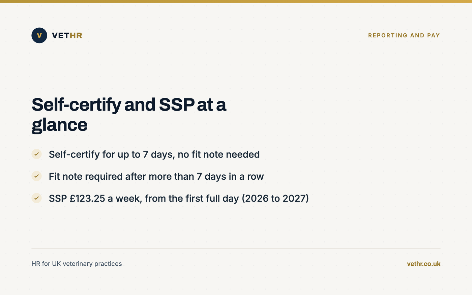Click the checkmark beside the fit note bullet

point(36,176)
